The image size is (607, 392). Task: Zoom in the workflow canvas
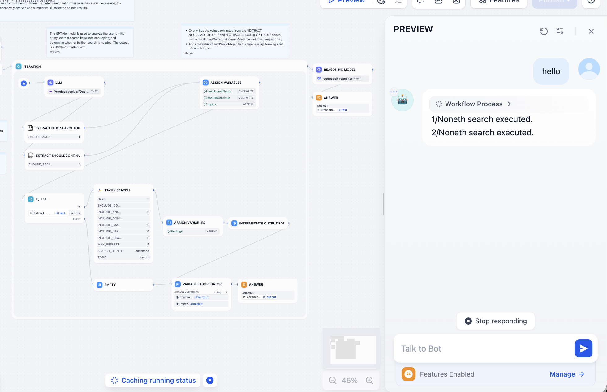coord(369,380)
